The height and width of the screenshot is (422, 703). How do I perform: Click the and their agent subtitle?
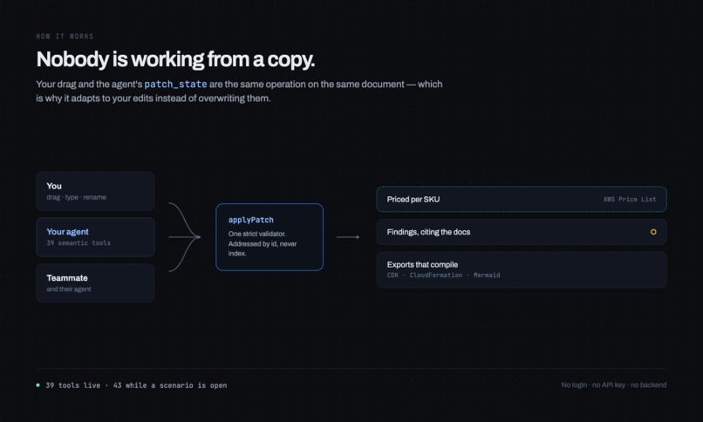point(69,289)
